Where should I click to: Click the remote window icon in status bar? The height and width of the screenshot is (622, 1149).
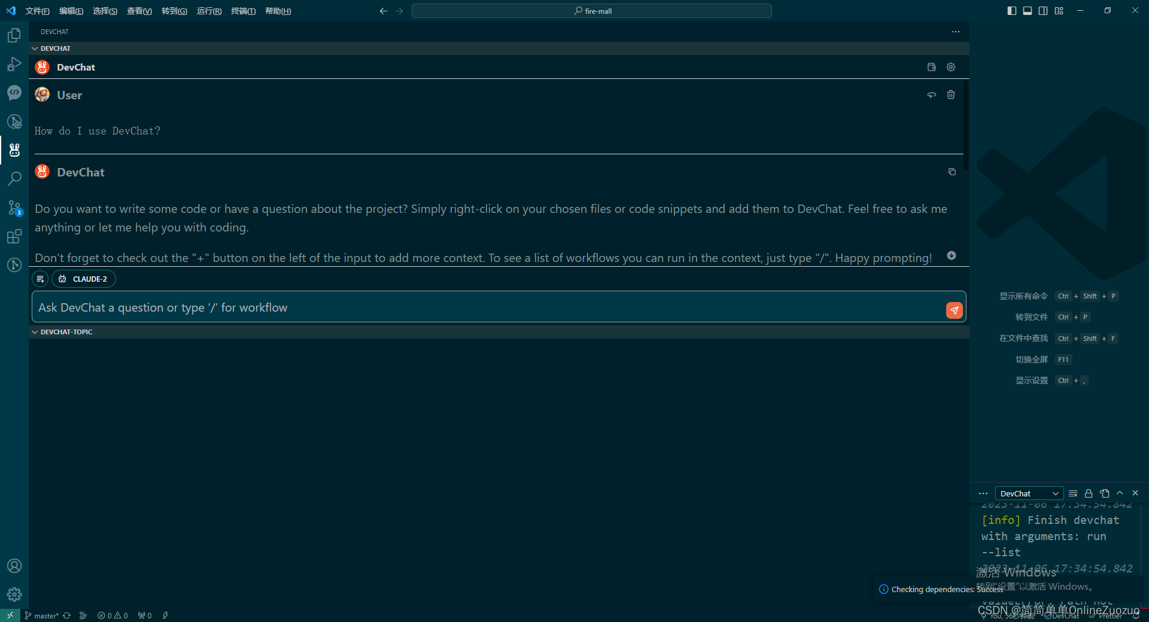click(x=10, y=615)
